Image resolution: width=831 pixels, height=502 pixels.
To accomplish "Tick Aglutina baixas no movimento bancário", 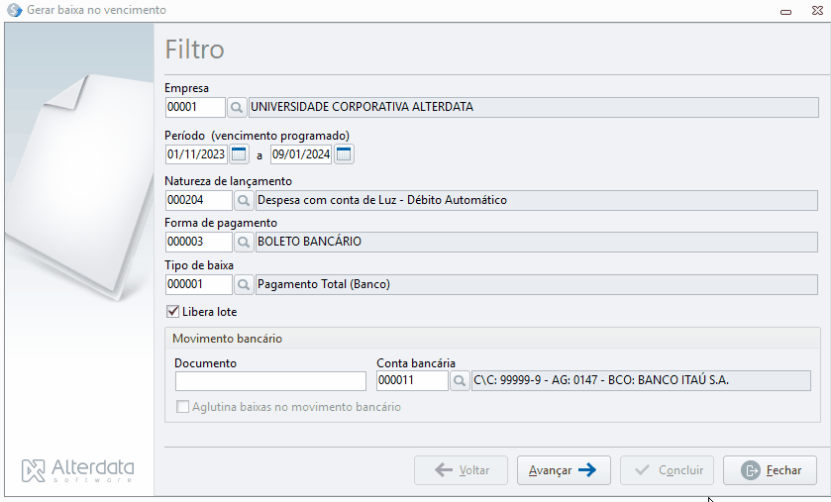I will pyautogui.click(x=182, y=407).
